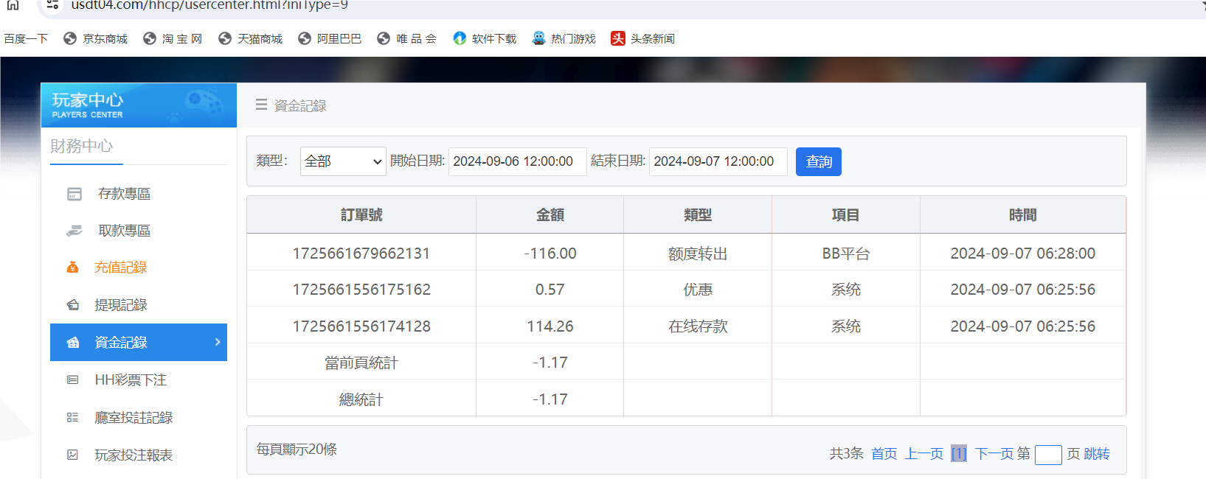The height and width of the screenshot is (479, 1206).
Task: Open 充值記錄 in the sidebar menu
Action: coord(121,268)
